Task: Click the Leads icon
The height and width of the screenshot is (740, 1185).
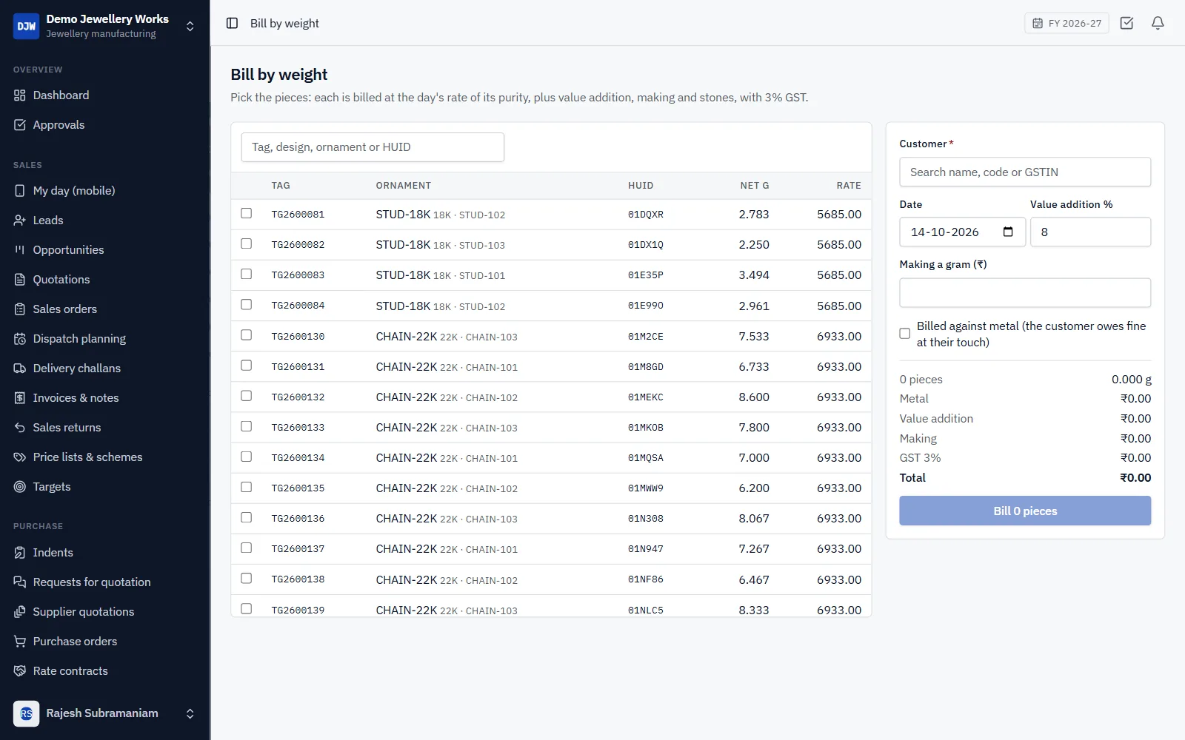Action: coord(20,221)
